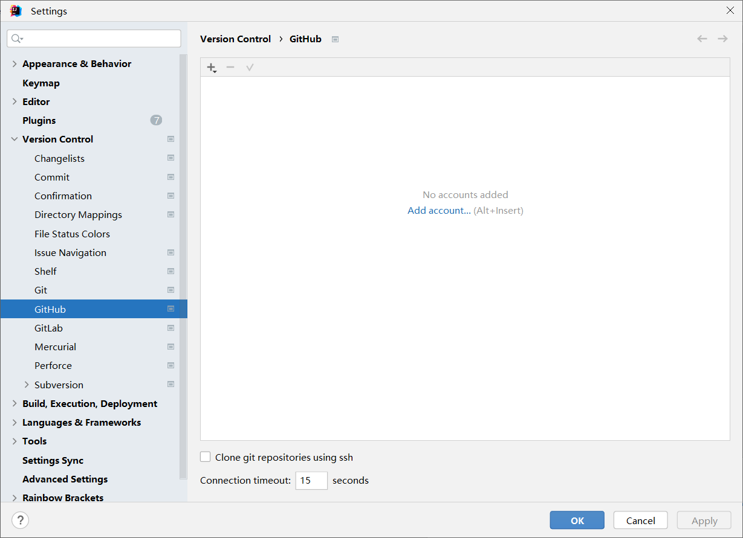Open the Plugins settings page
The width and height of the screenshot is (743, 538).
[x=39, y=120]
